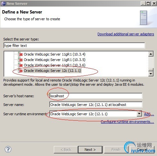The width and height of the screenshot is (157, 156).
Task: Select Oracle WebLogic Server 11gR1 (10.3.5)
Action: (x=54, y=60)
